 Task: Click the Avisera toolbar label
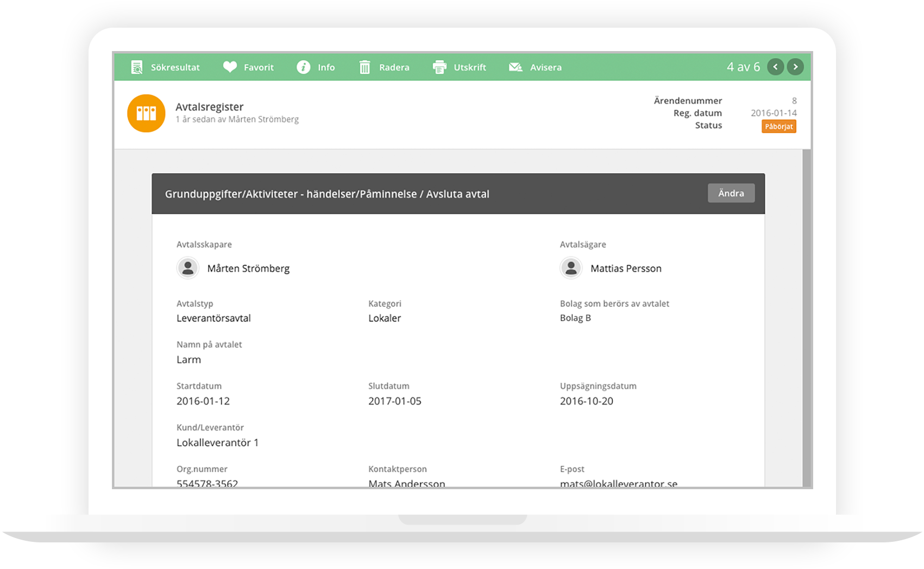(x=545, y=67)
